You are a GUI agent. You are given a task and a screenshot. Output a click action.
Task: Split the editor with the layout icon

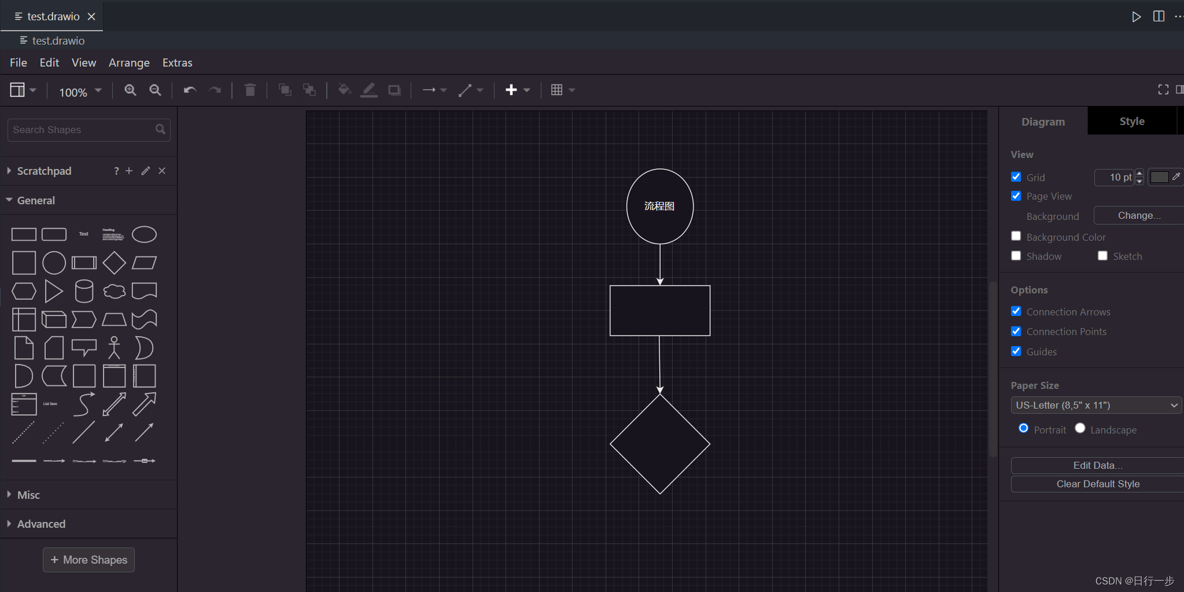click(1159, 16)
